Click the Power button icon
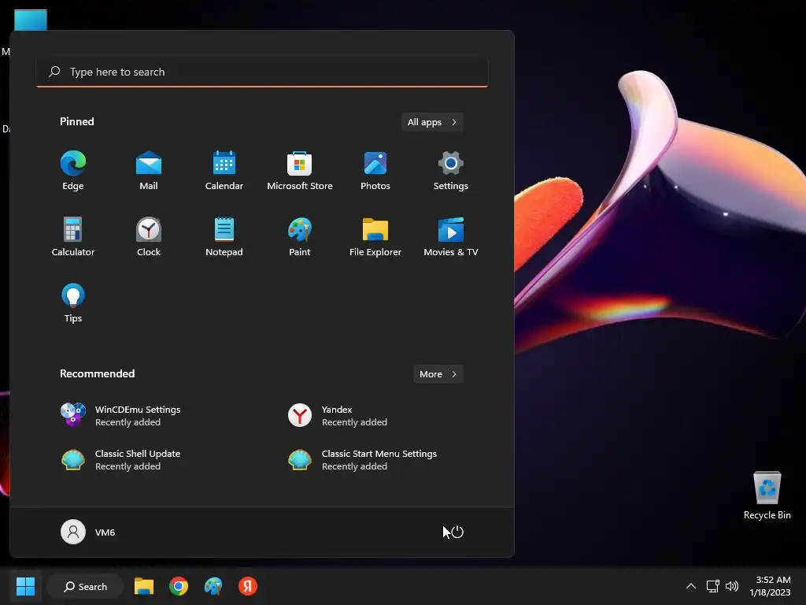This screenshot has height=605, width=806. point(457,532)
